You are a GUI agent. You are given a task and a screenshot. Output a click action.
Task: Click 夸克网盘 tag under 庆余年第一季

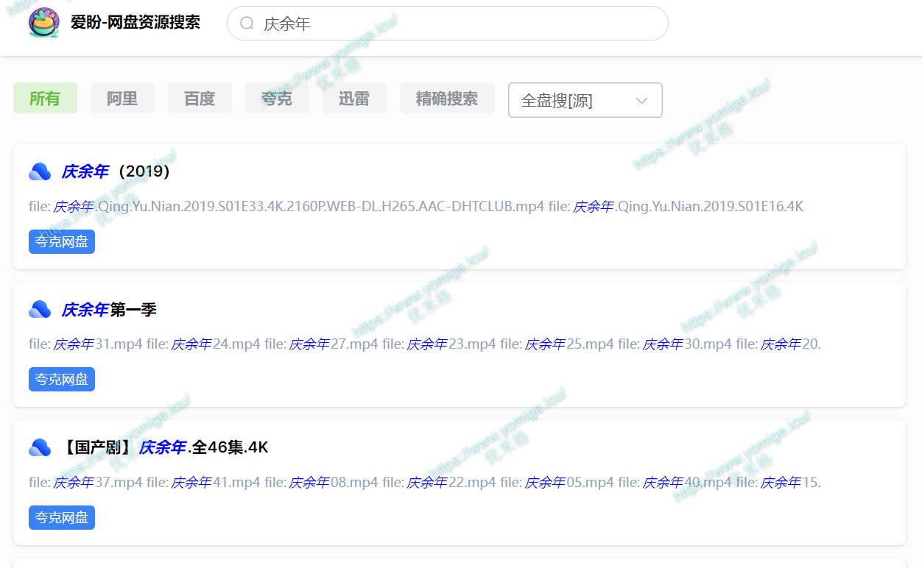(62, 380)
